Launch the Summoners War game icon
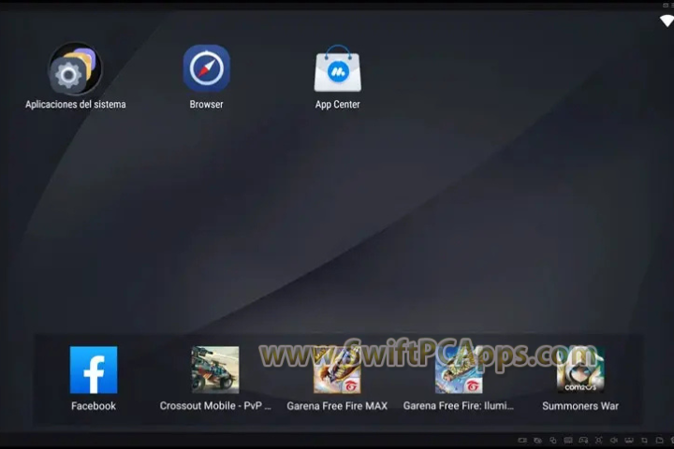The width and height of the screenshot is (674, 449). point(580,369)
